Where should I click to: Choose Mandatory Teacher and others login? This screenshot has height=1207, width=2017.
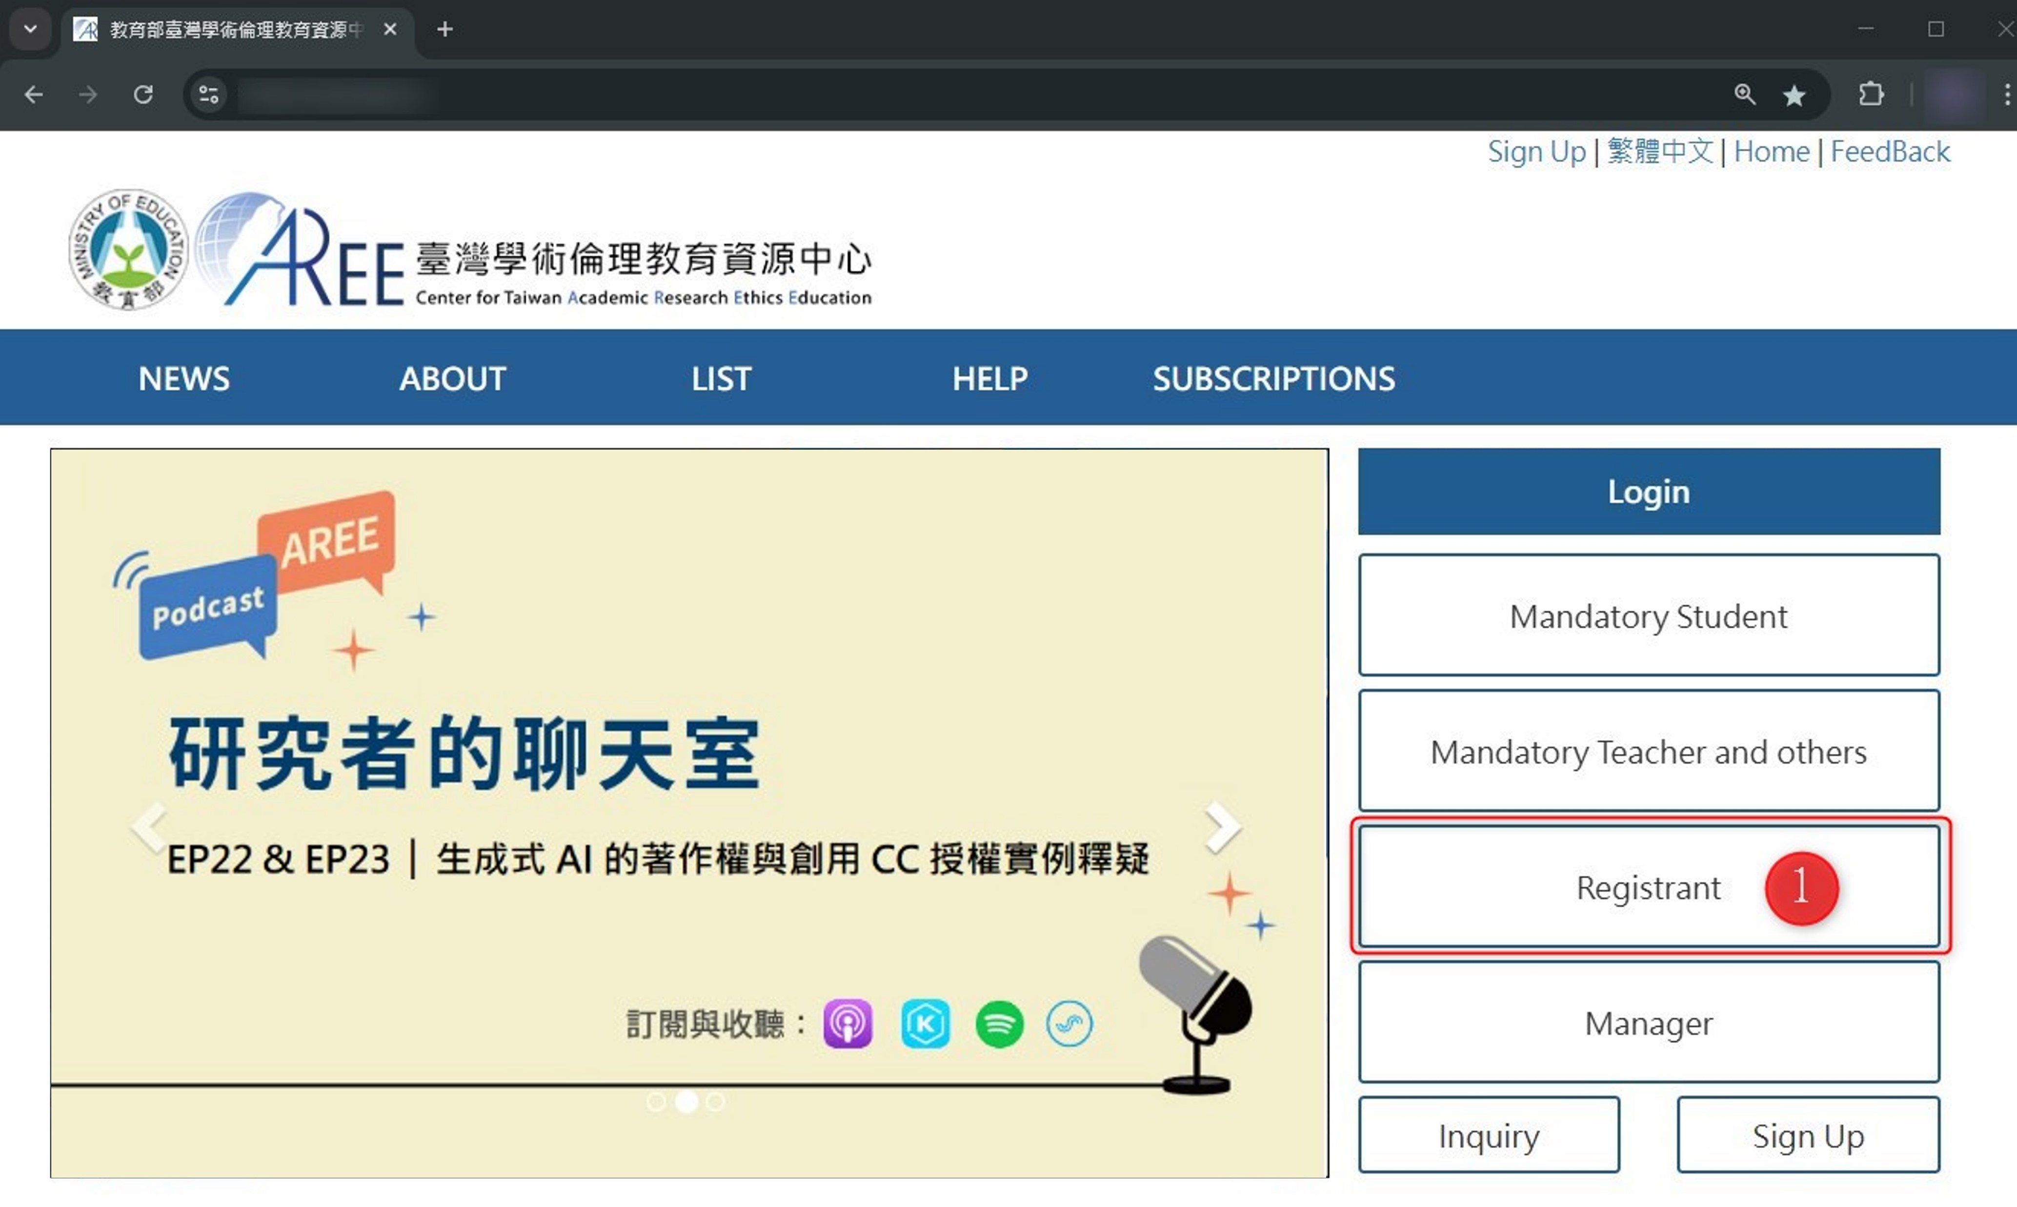coord(1649,751)
